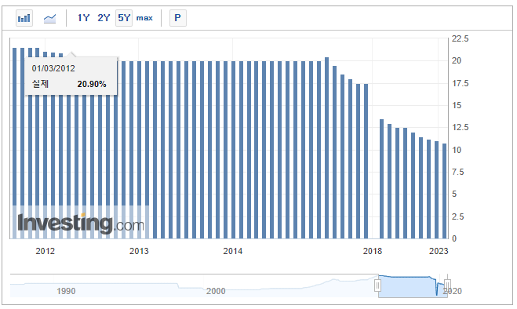
Task: Toggle the P button in toolbar
Action: pos(178,18)
